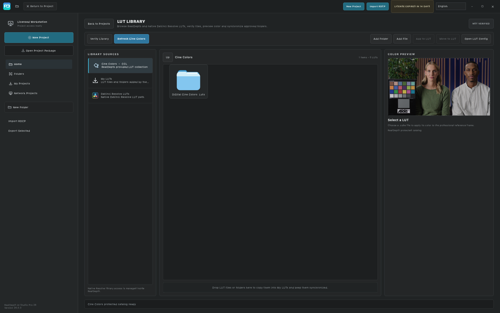
Task: Select Network Projects in the sidebar
Action: pyautogui.click(x=39, y=93)
